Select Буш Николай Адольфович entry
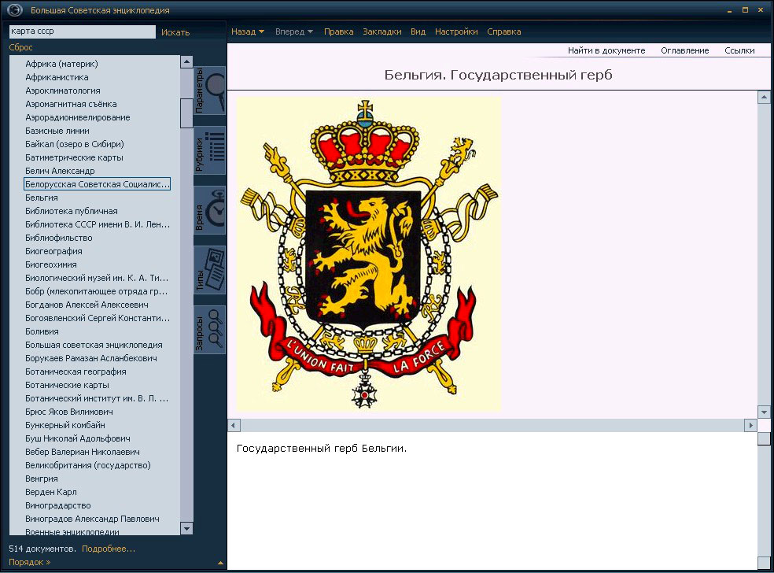The image size is (774, 573). click(x=78, y=438)
